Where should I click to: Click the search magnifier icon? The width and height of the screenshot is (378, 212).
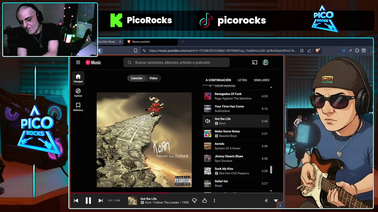pyautogui.click(x=130, y=62)
